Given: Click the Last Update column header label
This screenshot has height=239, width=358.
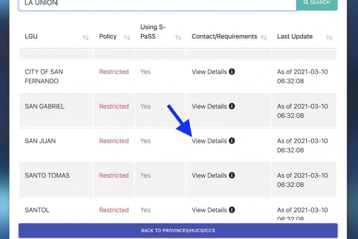Looking at the screenshot, I should [295, 36].
